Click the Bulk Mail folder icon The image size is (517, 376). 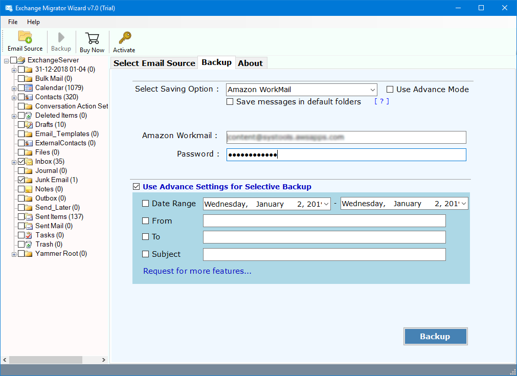pyautogui.click(x=29, y=78)
